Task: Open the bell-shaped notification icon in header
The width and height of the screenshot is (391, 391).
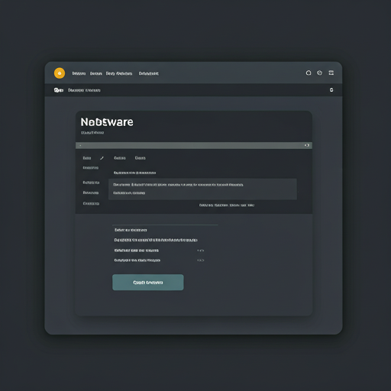Action: [309, 73]
